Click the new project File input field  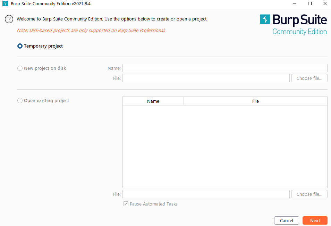(x=206, y=78)
